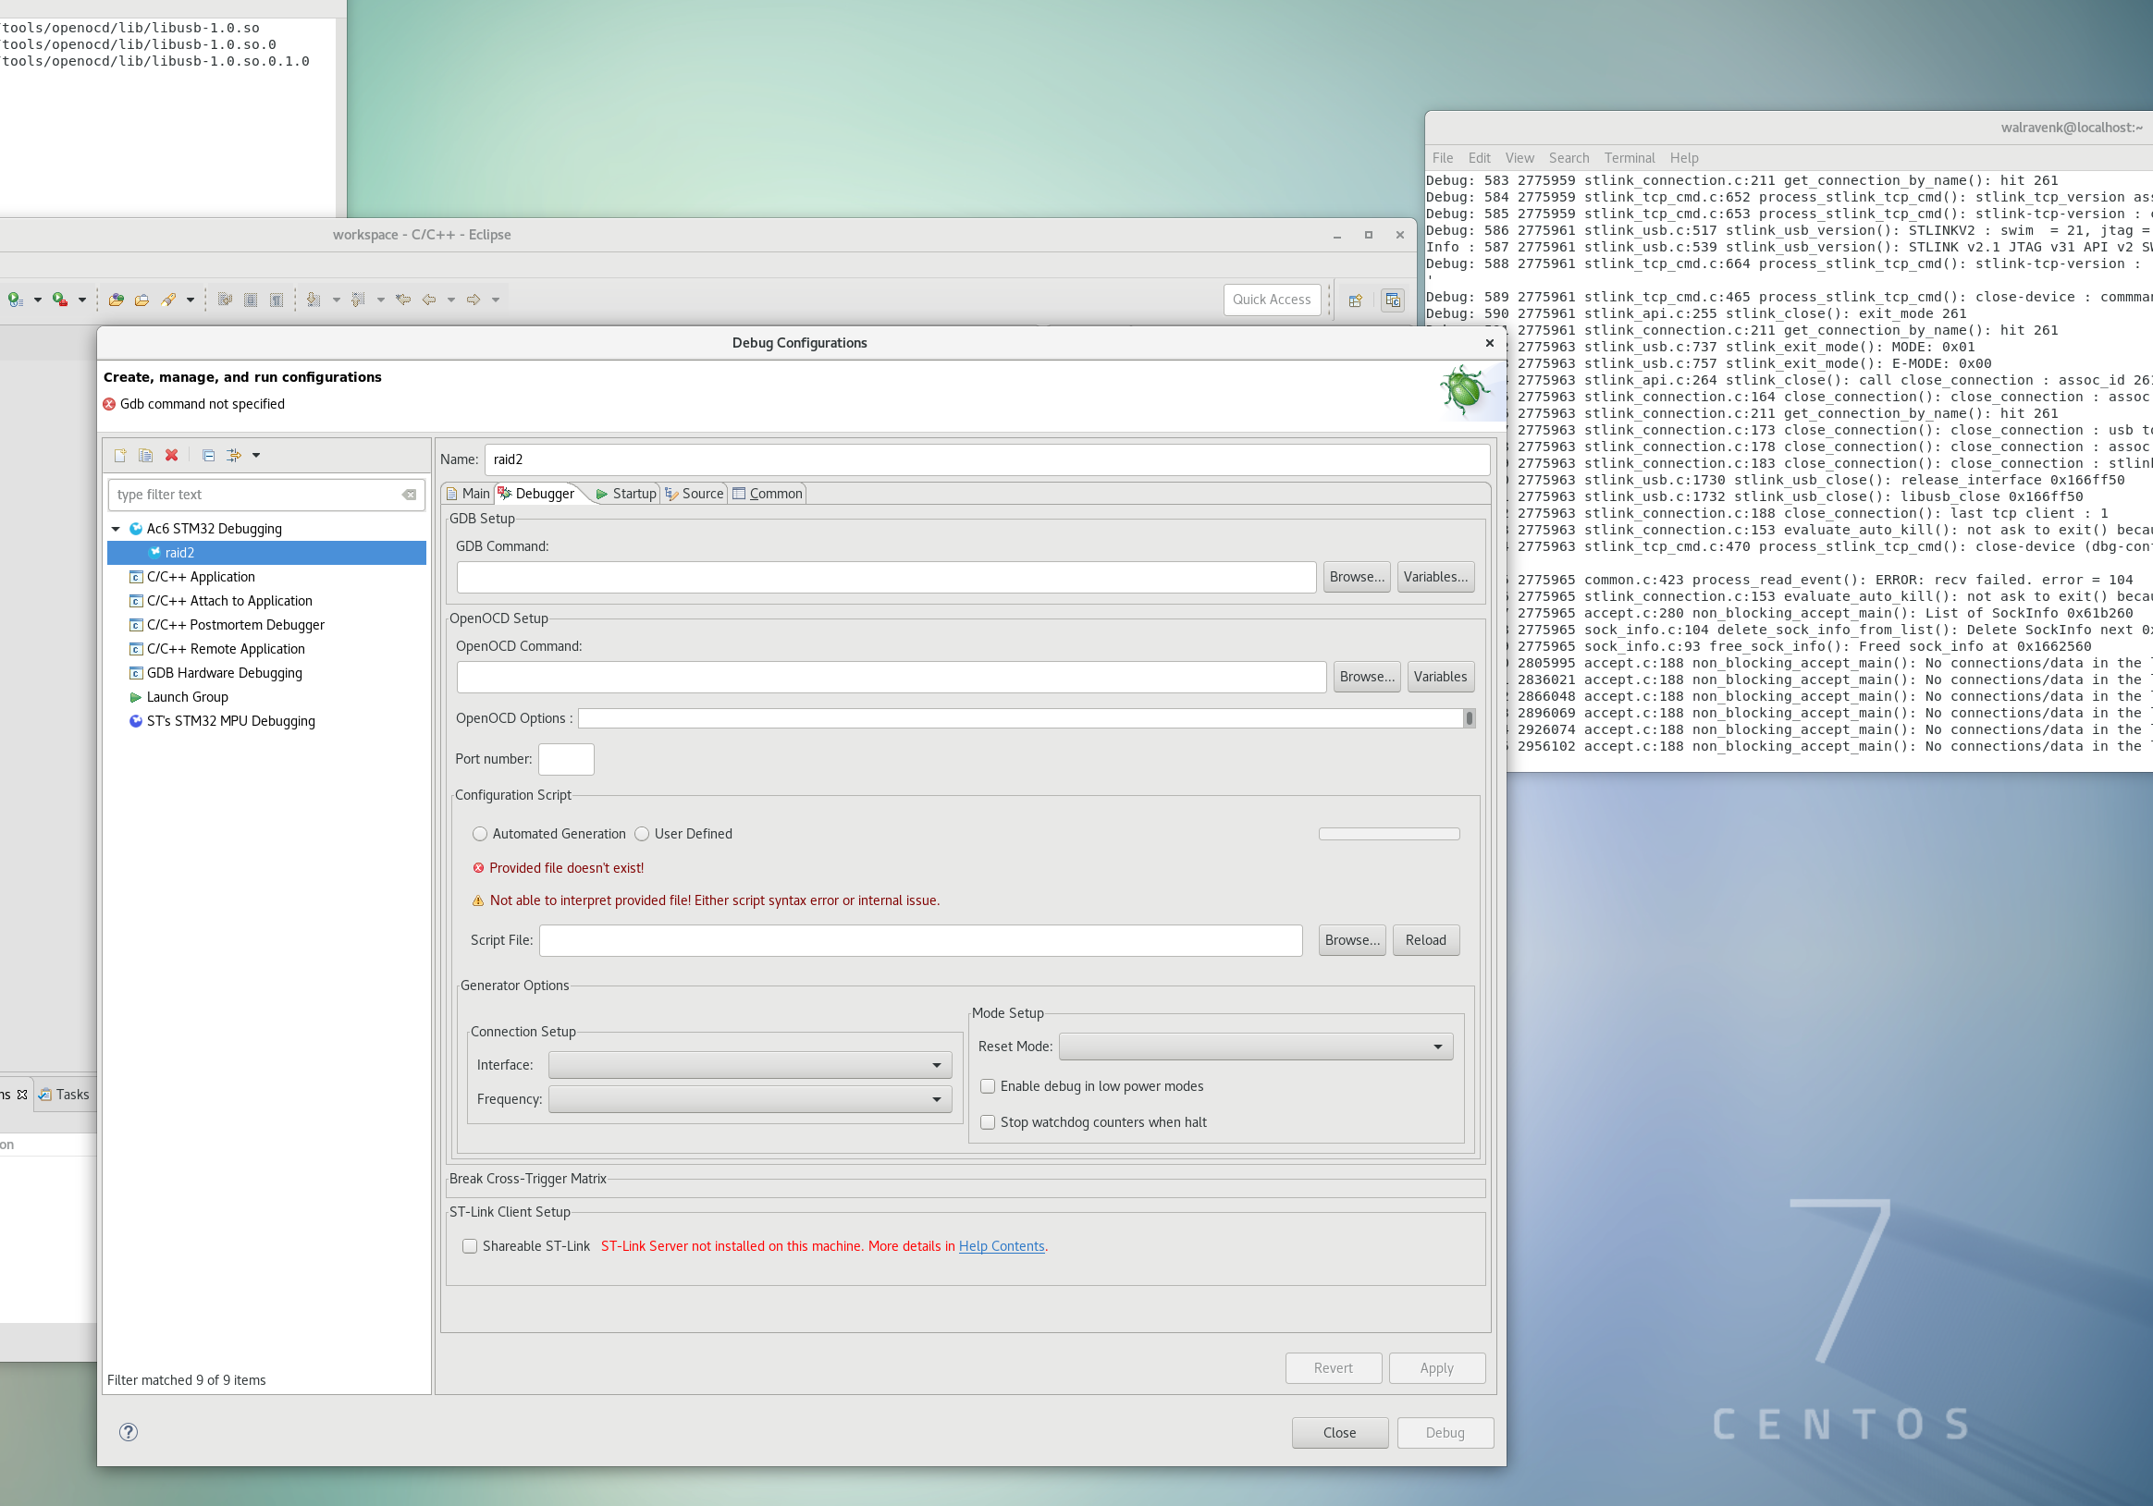This screenshot has height=1506, width=2153.
Task: Click the filter launch configurations icon
Action: [234, 456]
